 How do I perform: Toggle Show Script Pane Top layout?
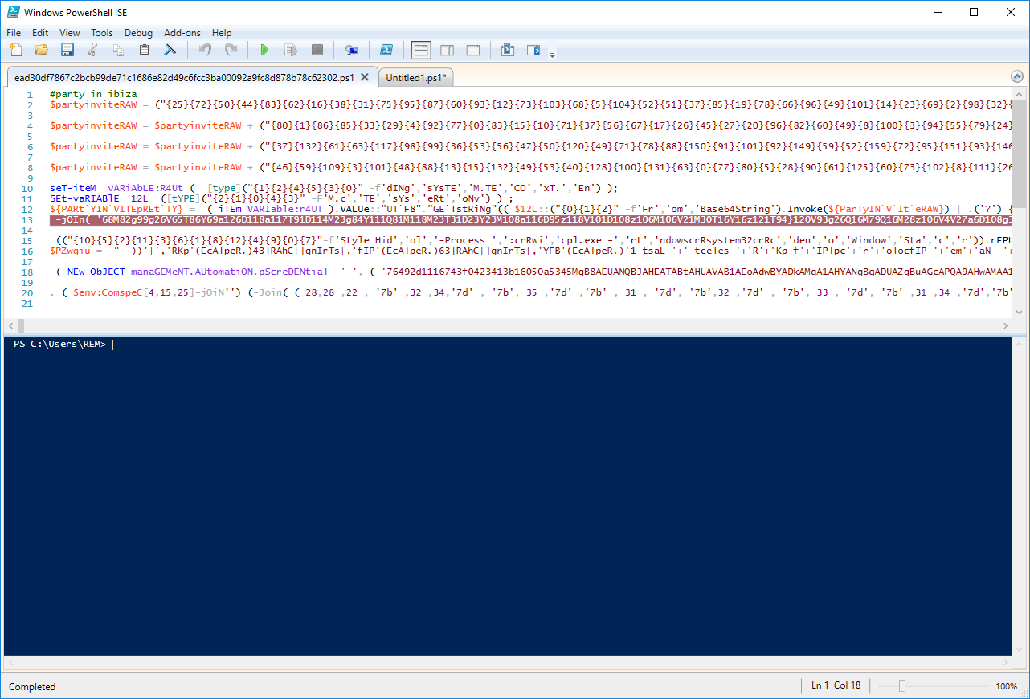(x=421, y=50)
